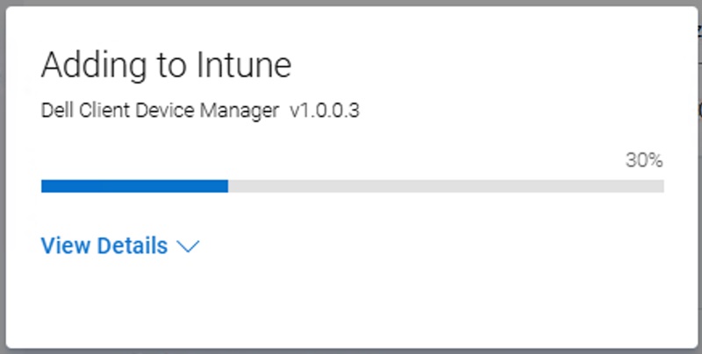This screenshot has height=354, width=702.
Task: Click the blue filled progress bar portion
Action: pyautogui.click(x=134, y=186)
